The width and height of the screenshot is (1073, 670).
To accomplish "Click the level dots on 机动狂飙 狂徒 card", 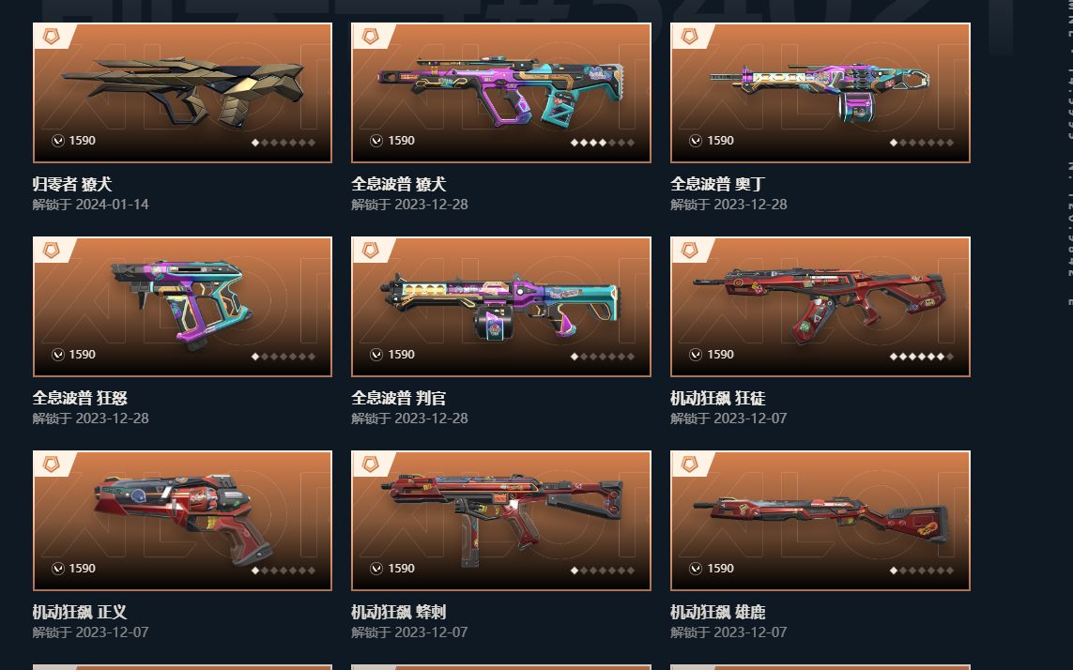I will [x=921, y=357].
